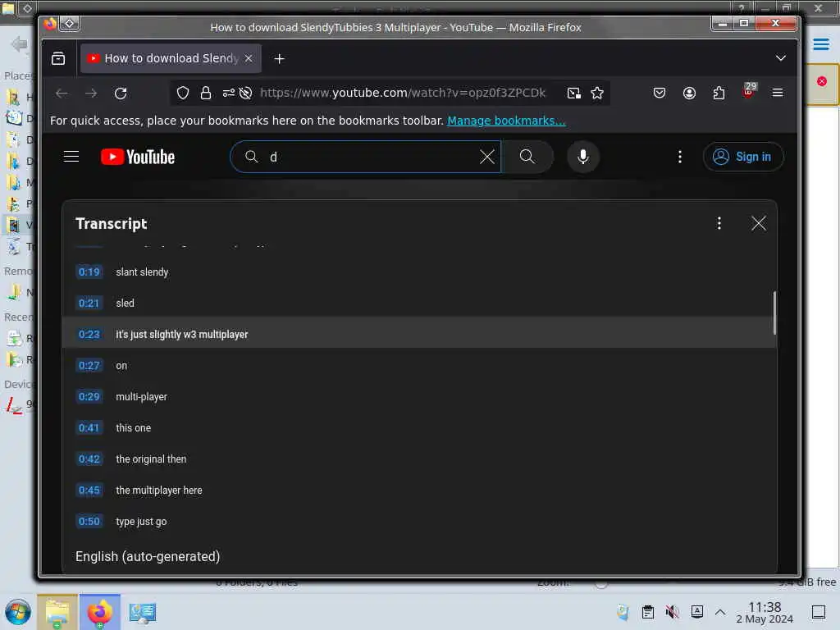Open Firefox View icon in tab bar
The width and height of the screenshot is (840, 630).
[58, 58]
